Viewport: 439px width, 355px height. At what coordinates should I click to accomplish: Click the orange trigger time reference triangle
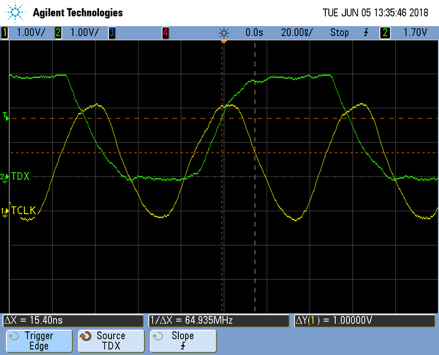click(x=224, y=42)
